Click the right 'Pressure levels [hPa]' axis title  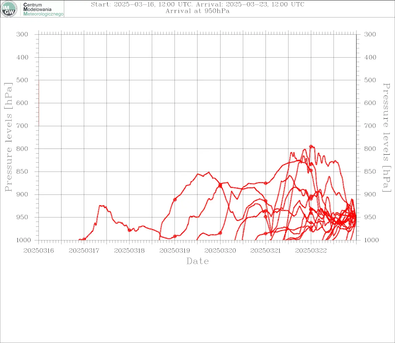[x=386, y=138]
